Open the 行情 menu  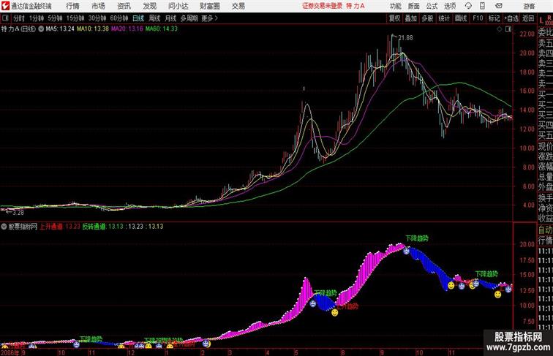[x=72, y=6]
